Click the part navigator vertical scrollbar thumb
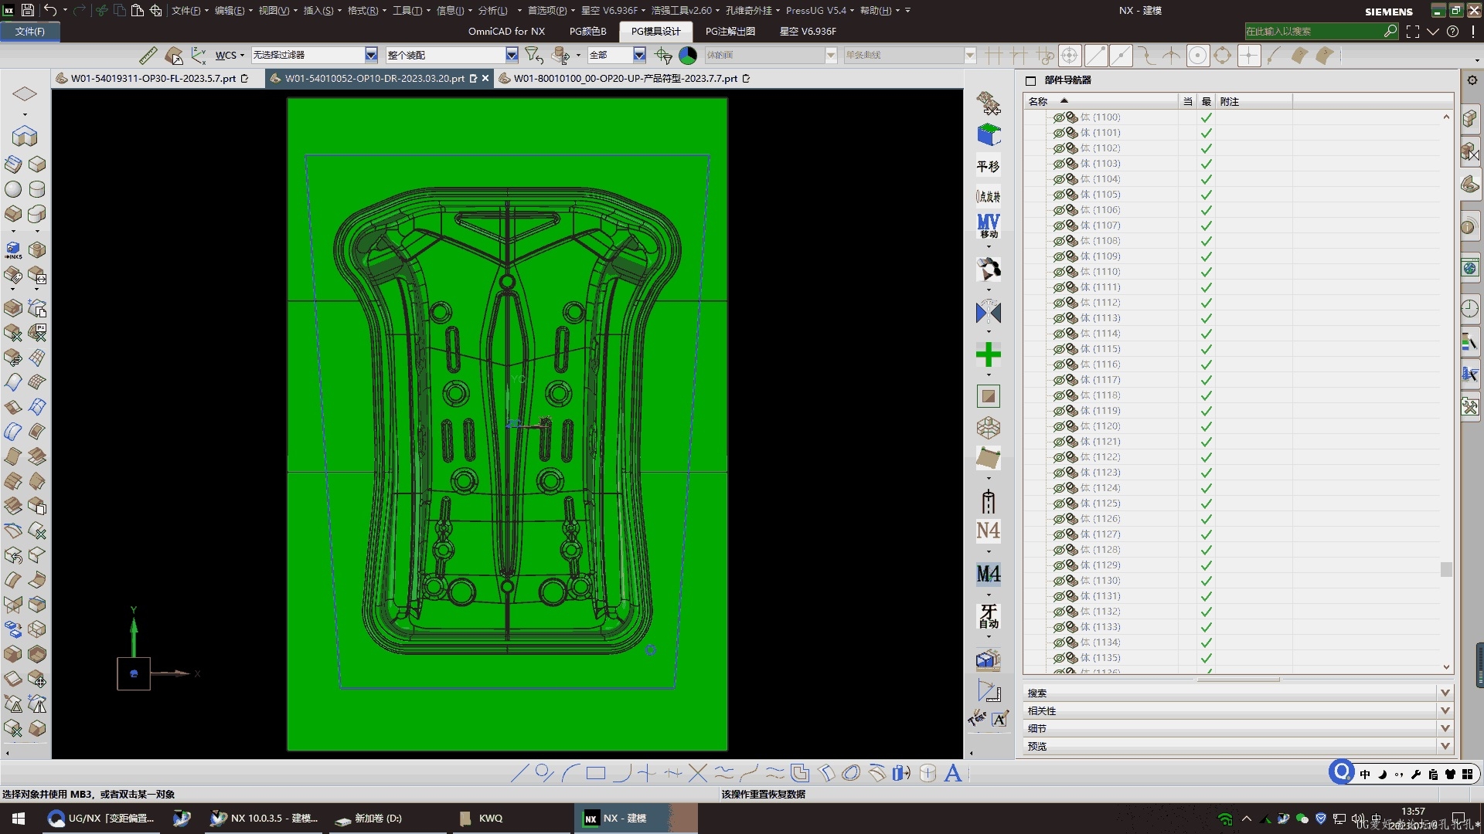 1446,569
